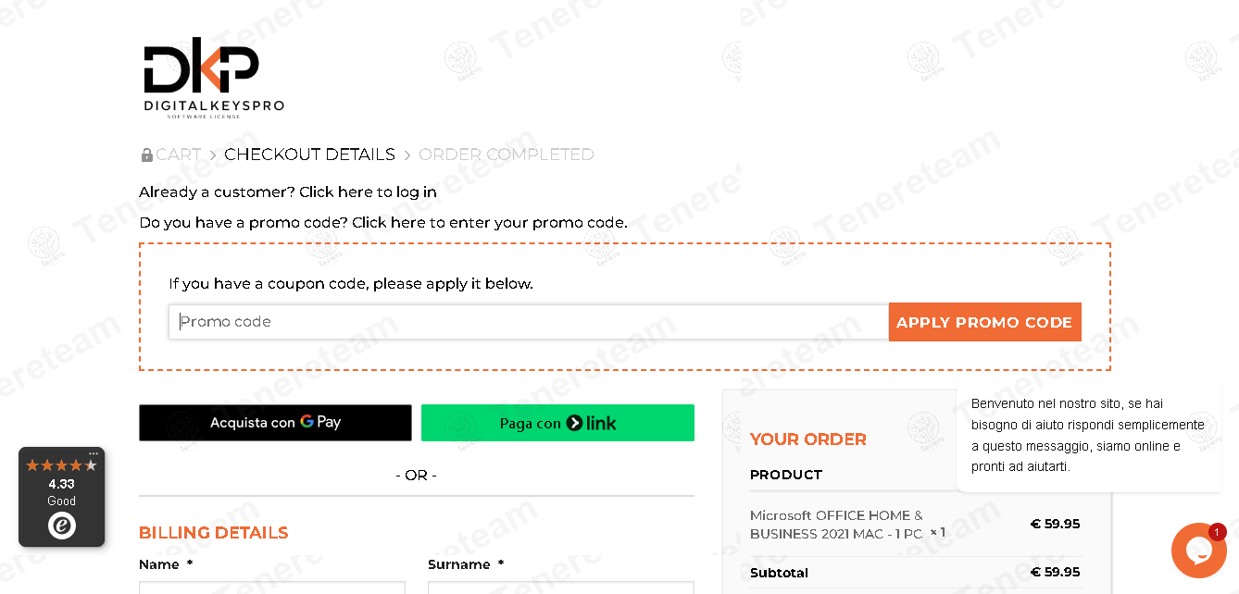The height and width of the screenshot is (594, 1239).
Task: Click the star rating in the review widget
Action: coord(61,465)
